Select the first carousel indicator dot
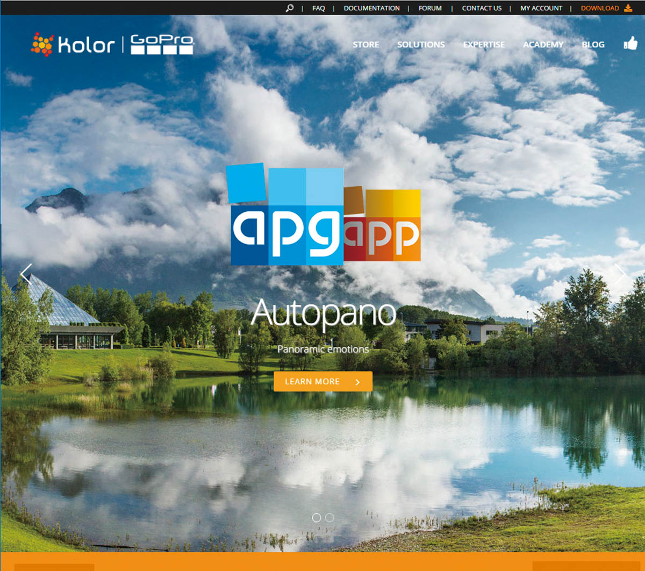645x571 pixels. 317,517
